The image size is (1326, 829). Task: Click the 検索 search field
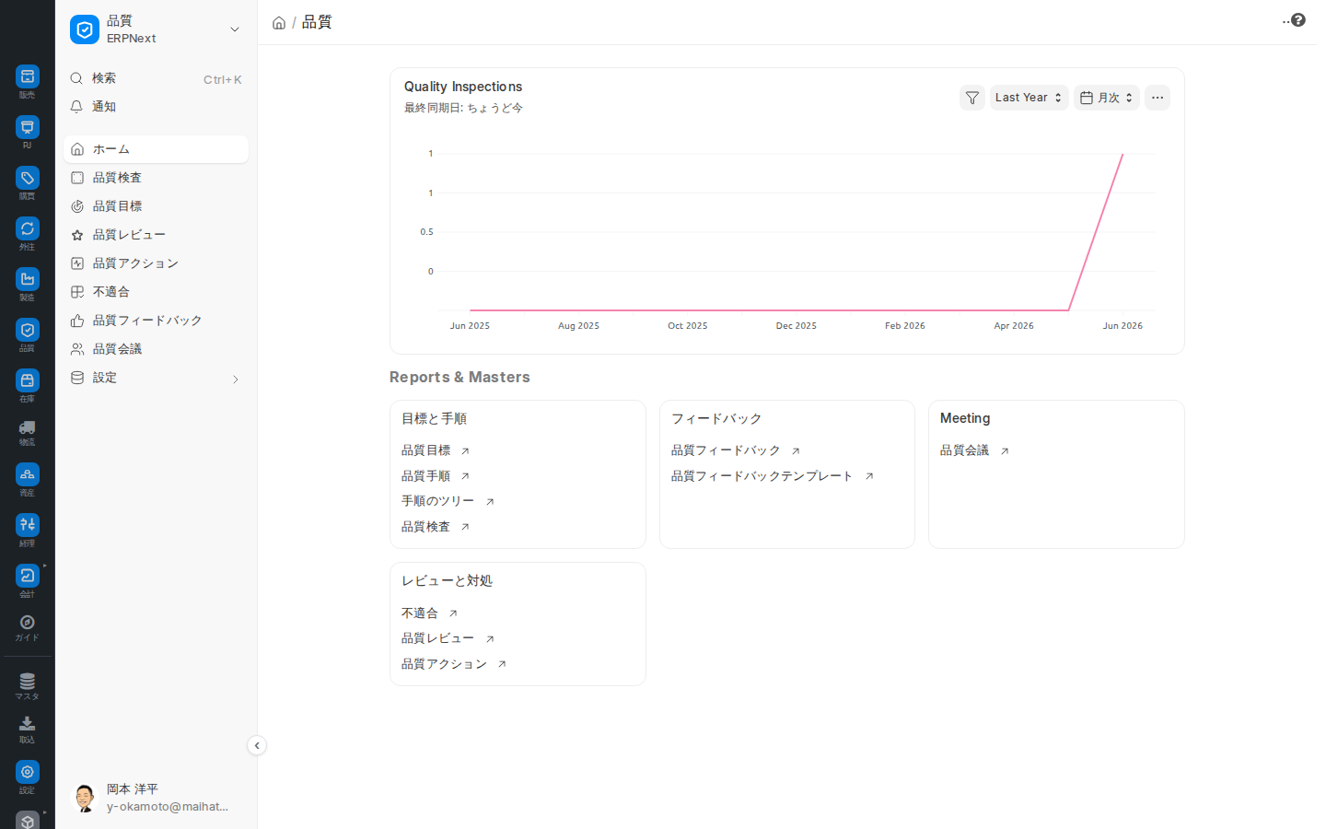[156, 79]
